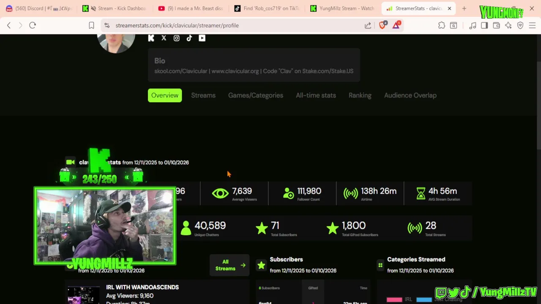Click the All Streams button
Image resolution: width=541 pixels, height=304 pixels.
coord(230,265)
